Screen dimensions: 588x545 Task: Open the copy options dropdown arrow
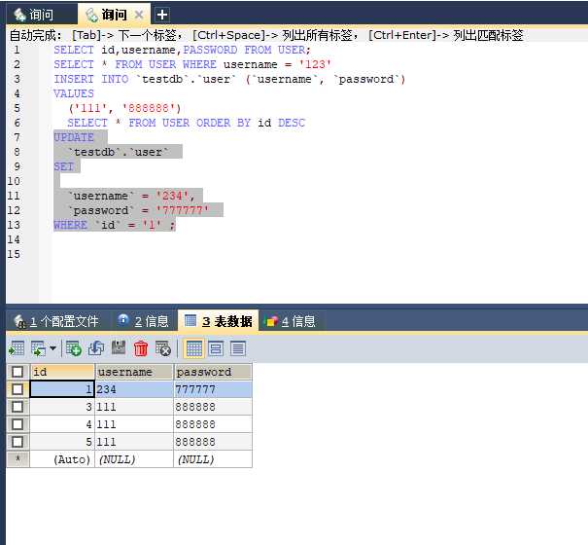52,348
